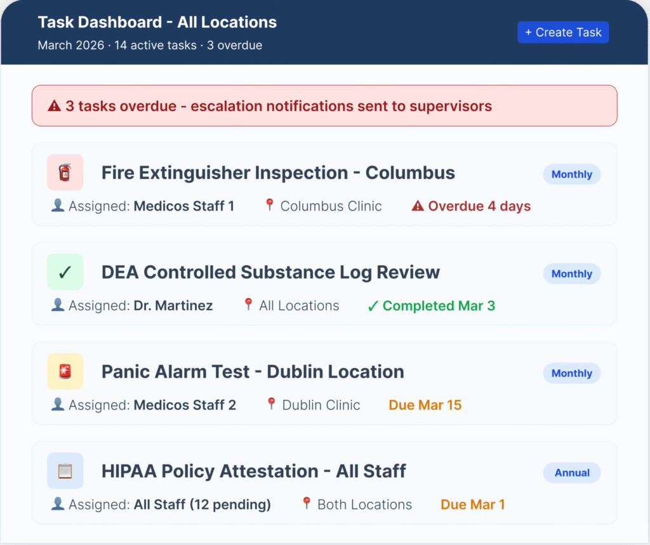Click the red siren icon for Panic Alarm Test
This screenshot has height=545, width=650.
pos(65,372)
